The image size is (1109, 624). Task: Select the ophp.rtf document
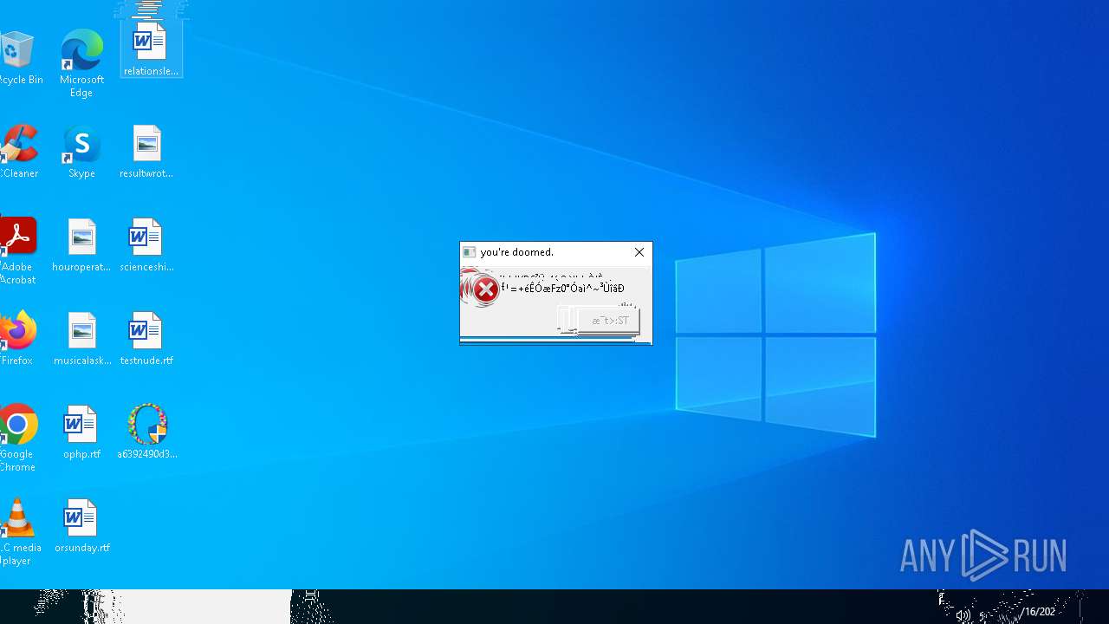pyautogui.click(x=81, y=432)
